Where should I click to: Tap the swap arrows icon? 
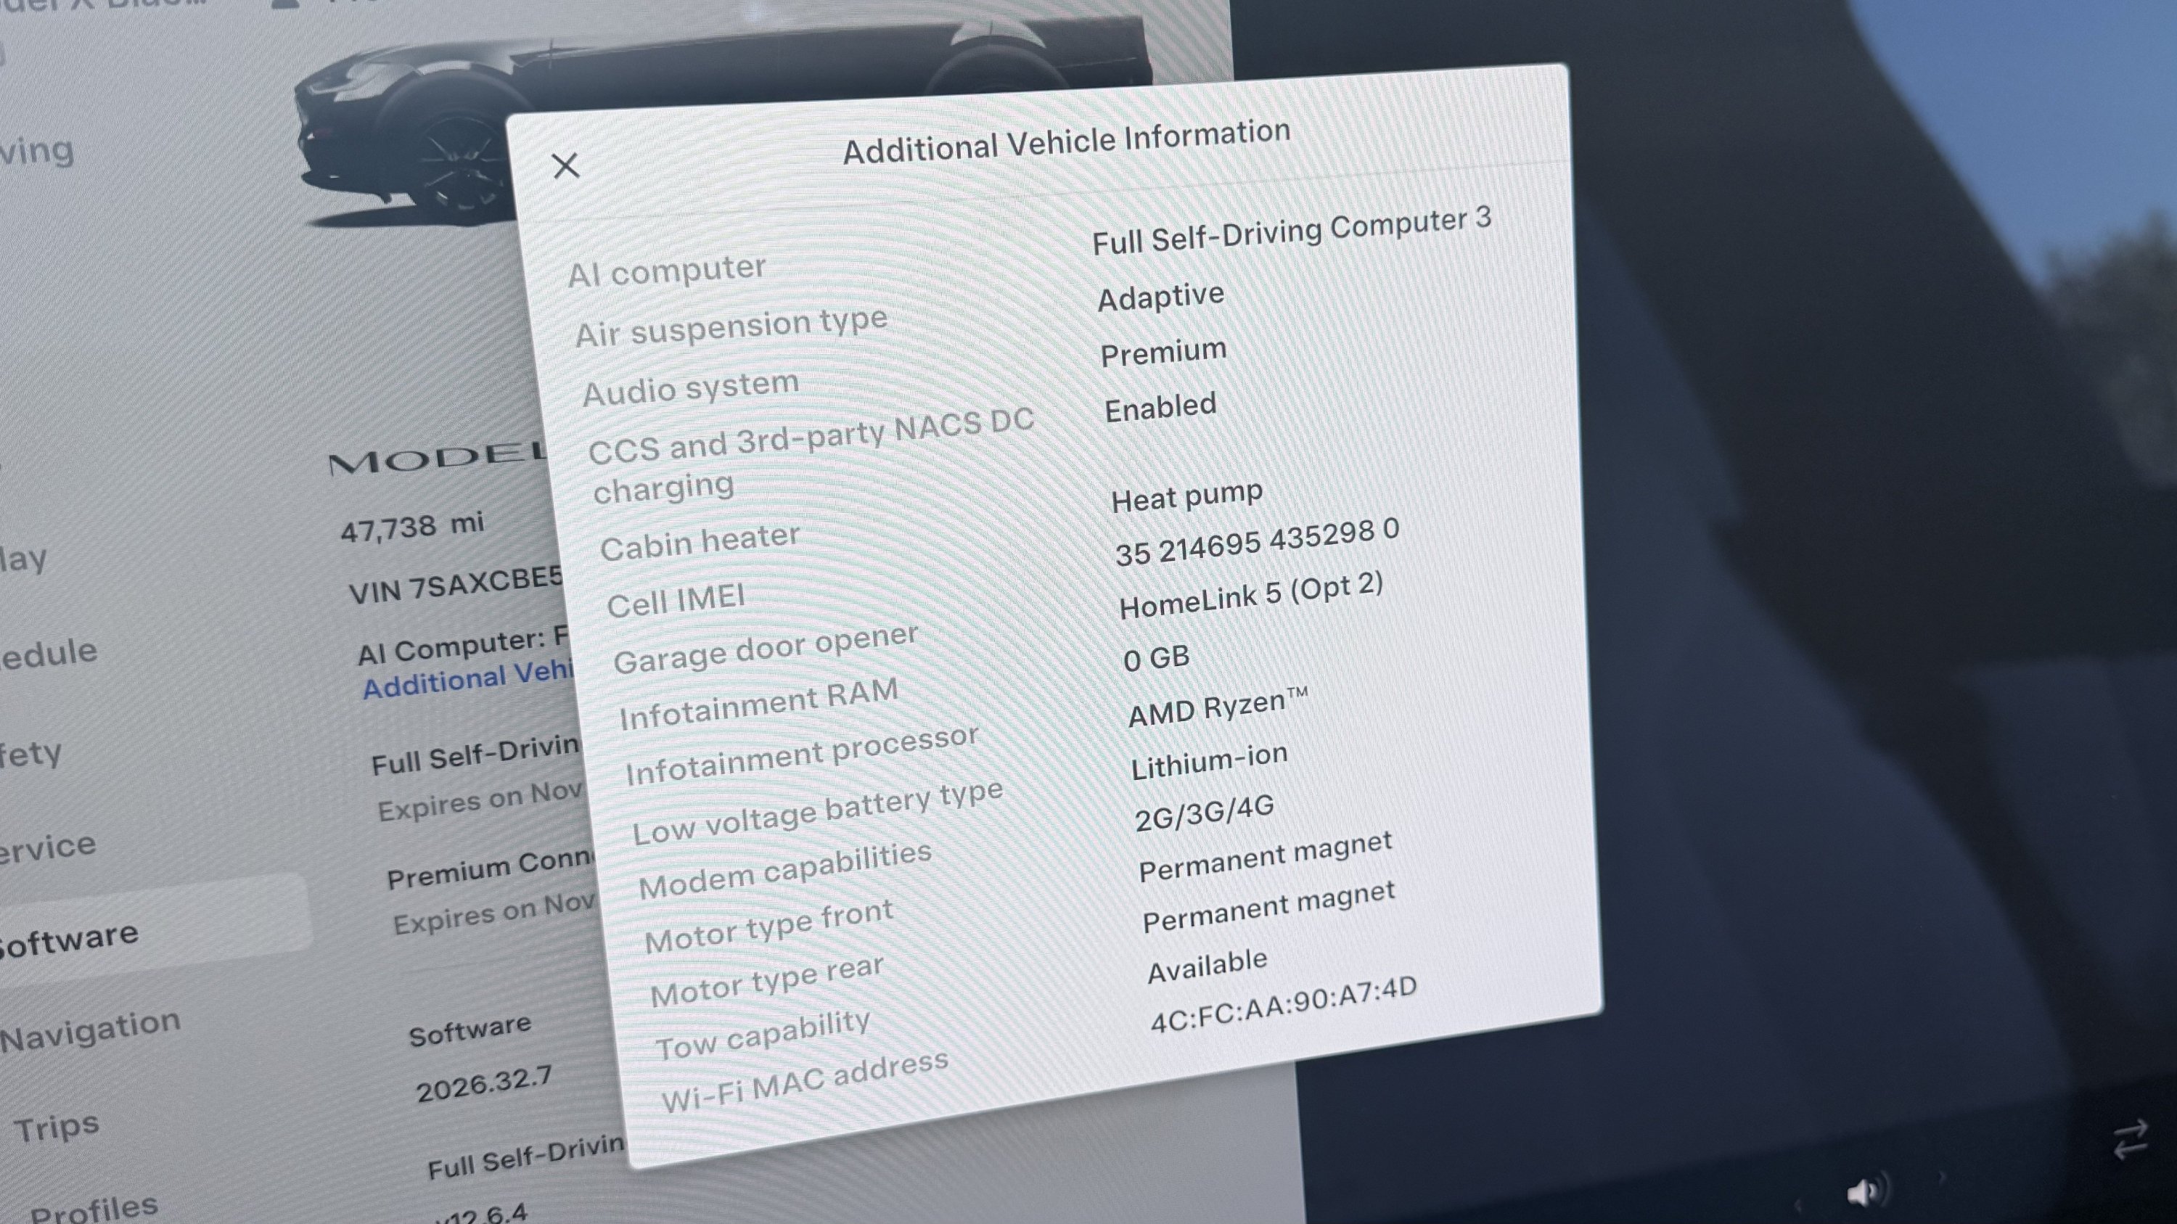coord(2131,1140)
